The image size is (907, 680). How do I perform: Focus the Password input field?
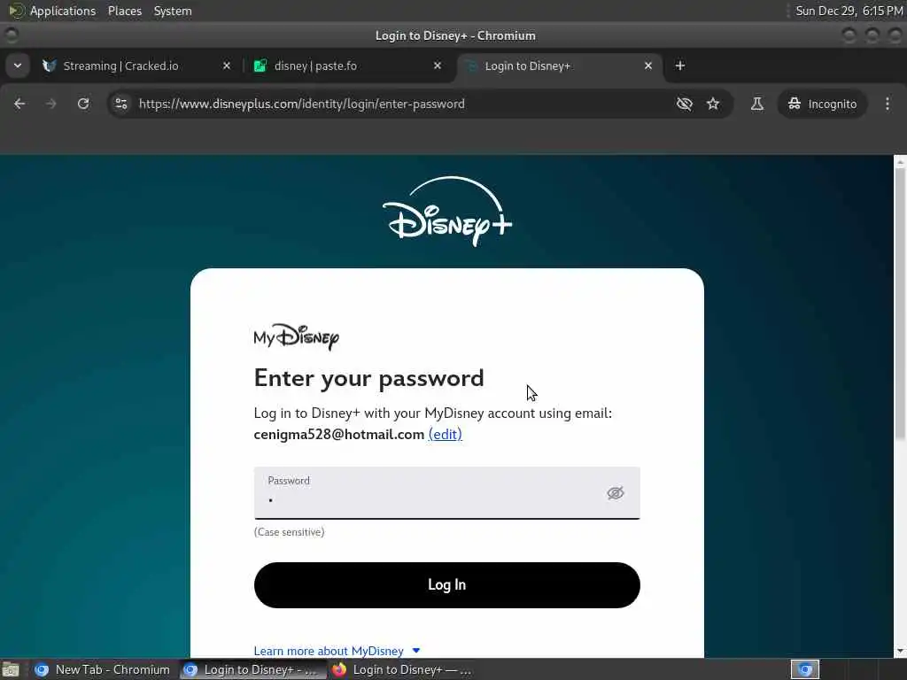446,492
